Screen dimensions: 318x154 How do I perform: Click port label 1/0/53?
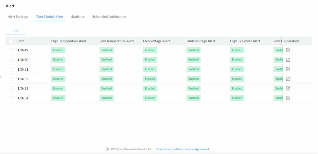(23, 88)
